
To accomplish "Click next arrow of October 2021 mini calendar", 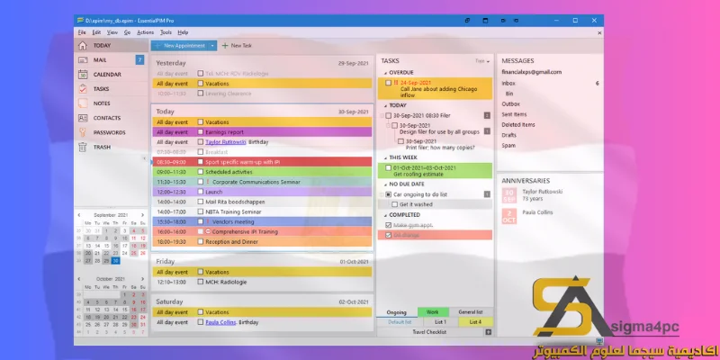I will tap(142, 279).
